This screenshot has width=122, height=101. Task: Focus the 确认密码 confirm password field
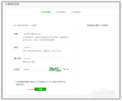[x=46, y=58]
